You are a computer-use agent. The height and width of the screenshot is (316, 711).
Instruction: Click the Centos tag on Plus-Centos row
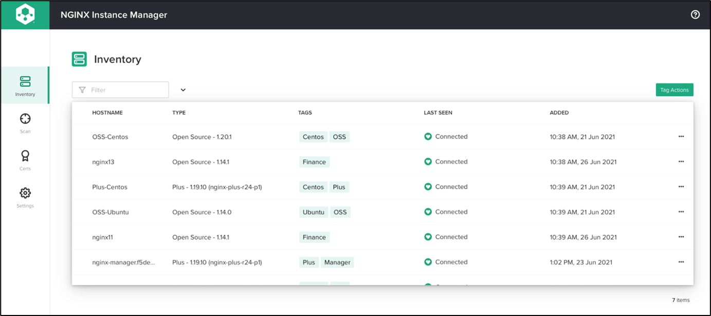pyautogui.click(x=313, y=187)
